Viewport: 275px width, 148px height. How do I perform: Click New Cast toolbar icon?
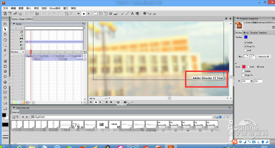10,13
